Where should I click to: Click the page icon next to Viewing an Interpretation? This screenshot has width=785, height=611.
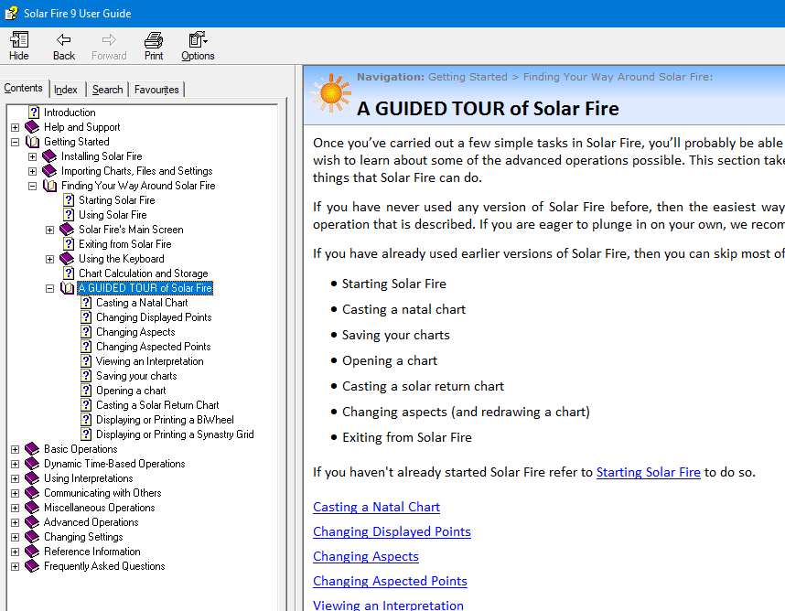pos(86,361)
